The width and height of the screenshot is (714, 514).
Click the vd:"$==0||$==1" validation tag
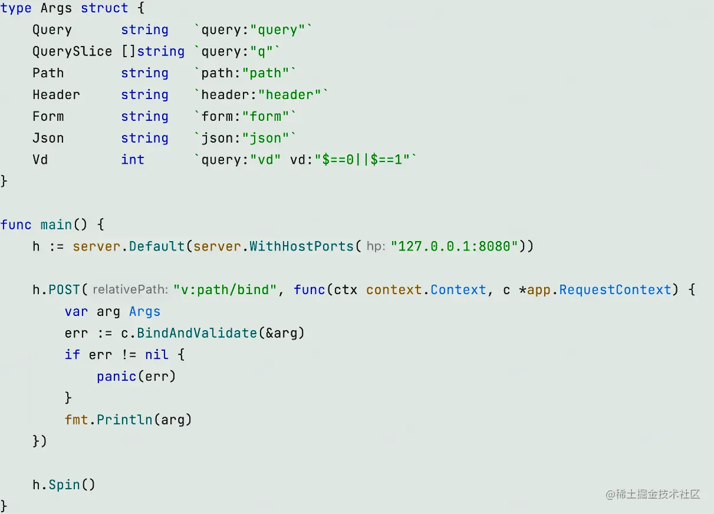tap(350, 160)
